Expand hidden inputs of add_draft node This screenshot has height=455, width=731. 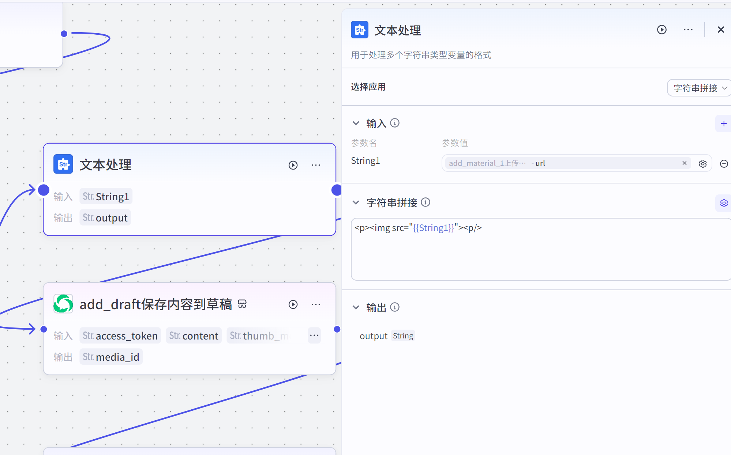[x=314, y=335]
